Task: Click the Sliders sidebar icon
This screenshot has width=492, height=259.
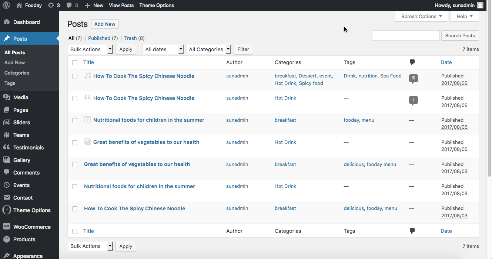Action: pos(6,122)
